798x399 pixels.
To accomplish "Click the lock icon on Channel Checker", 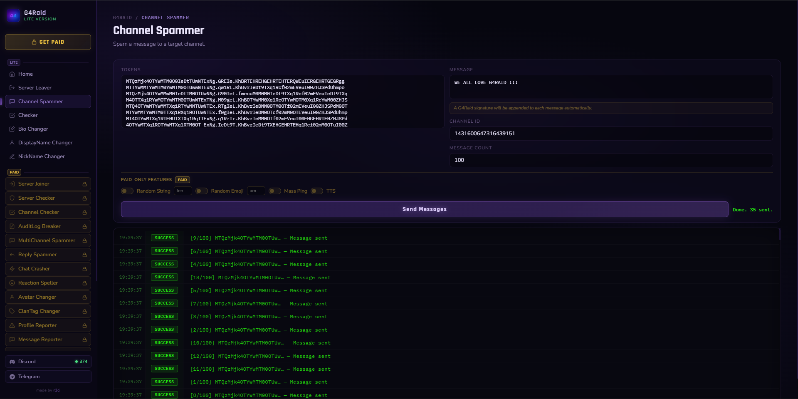I will point(84,212).
